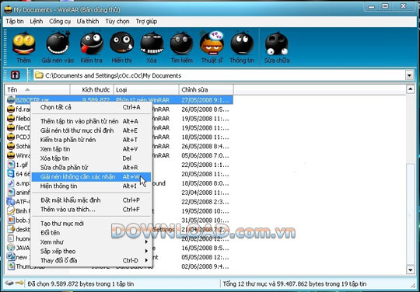Image resolution: width=420 pixels, height=292 pixels.
Task: Sort by Loại column header
Action: (146, 89)
